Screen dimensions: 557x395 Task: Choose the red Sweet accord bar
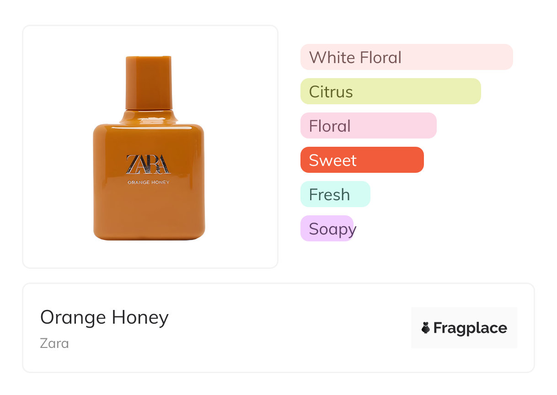click(362, 160)
